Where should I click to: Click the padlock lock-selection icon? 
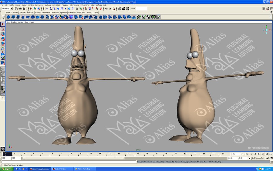[77, 9]
